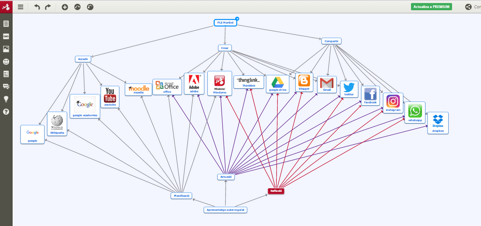The image size is (481, 226).
Task: Click the Mindomo logo in the corner
Action: pos(6,6)
